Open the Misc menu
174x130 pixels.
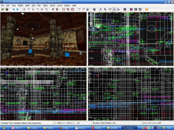pos(39,5)
